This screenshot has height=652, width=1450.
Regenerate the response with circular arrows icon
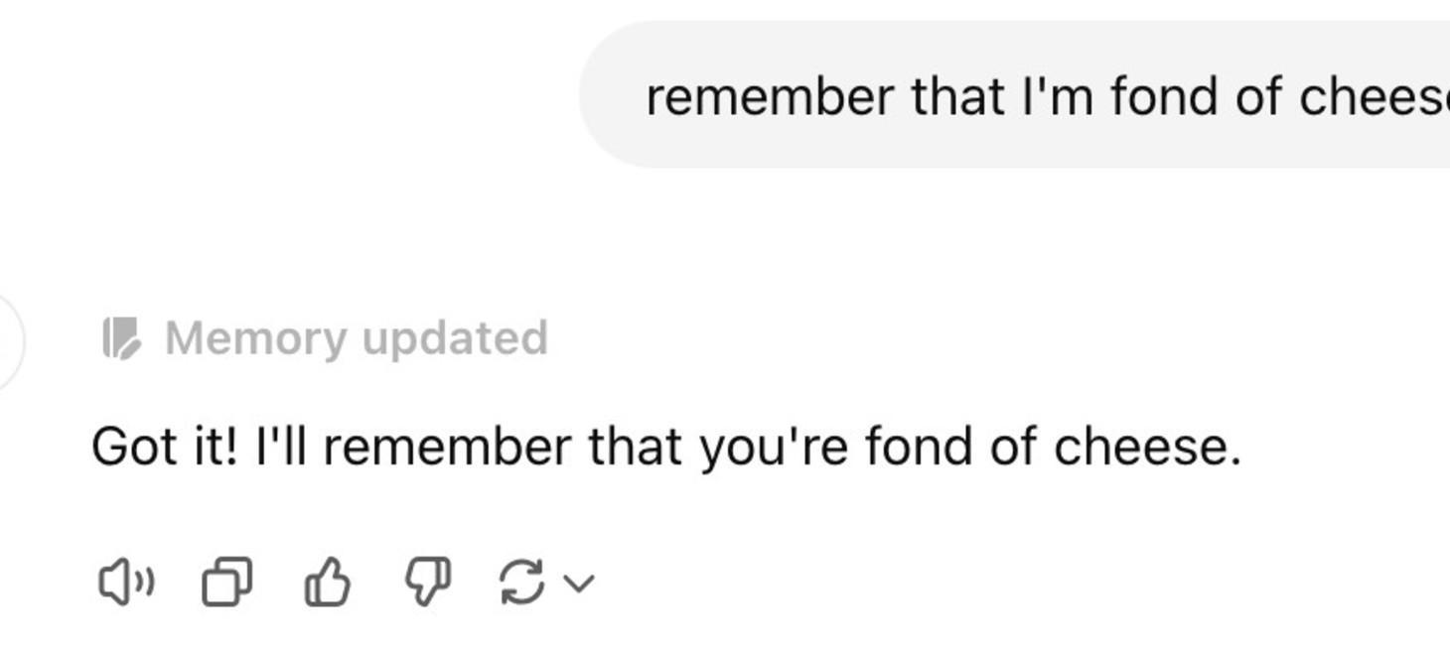click(521, 582)
